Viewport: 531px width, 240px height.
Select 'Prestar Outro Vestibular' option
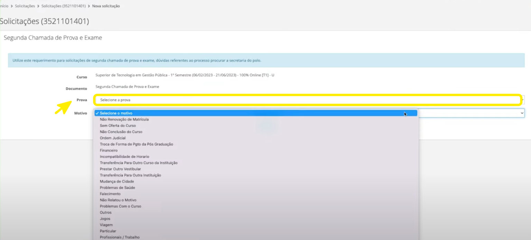tap(120, 169)
